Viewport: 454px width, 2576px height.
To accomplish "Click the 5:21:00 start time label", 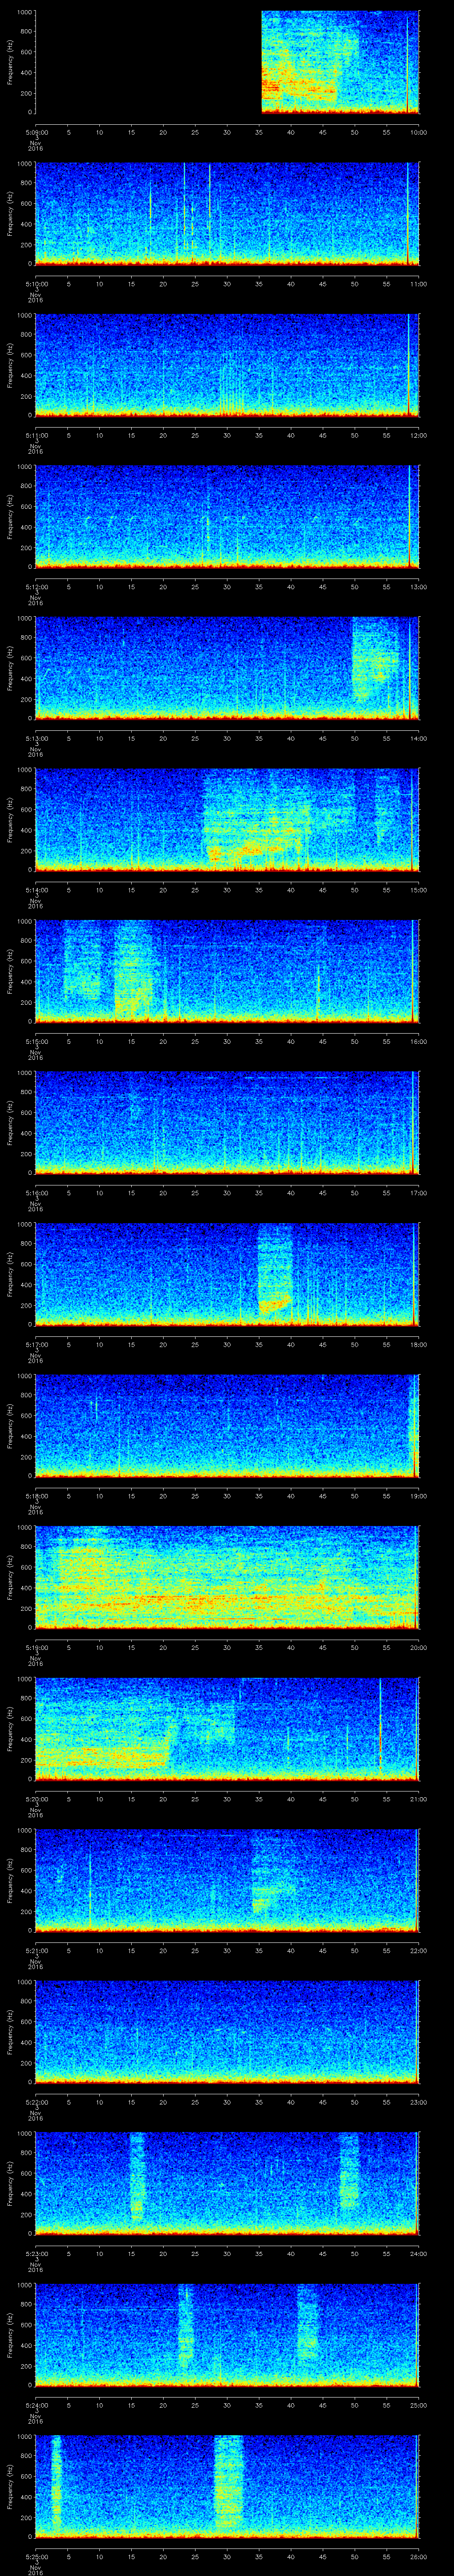I will [36, 1951].
